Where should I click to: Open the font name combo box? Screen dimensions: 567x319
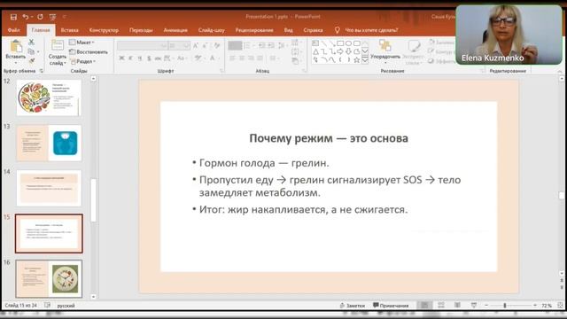[142, 45]
